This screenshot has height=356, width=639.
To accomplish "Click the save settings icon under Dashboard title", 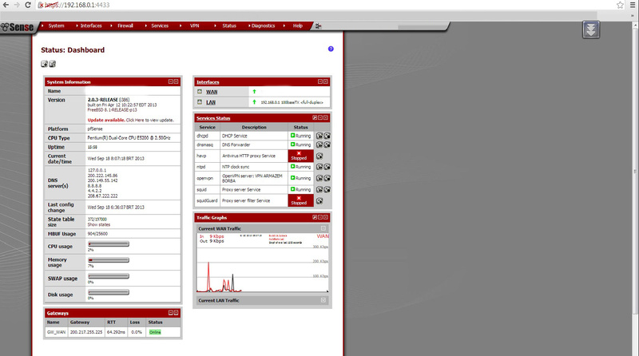I will 52,64.
